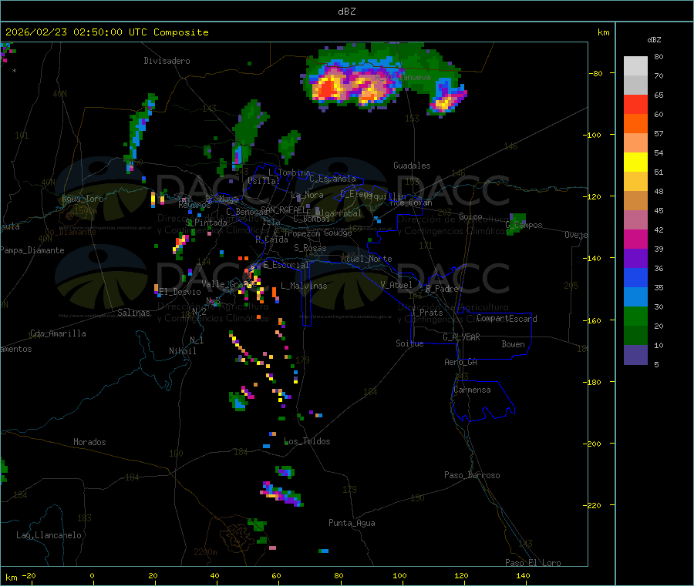Click the Paso_El_Loro label

pyautogui.click(x=534, y=563)
